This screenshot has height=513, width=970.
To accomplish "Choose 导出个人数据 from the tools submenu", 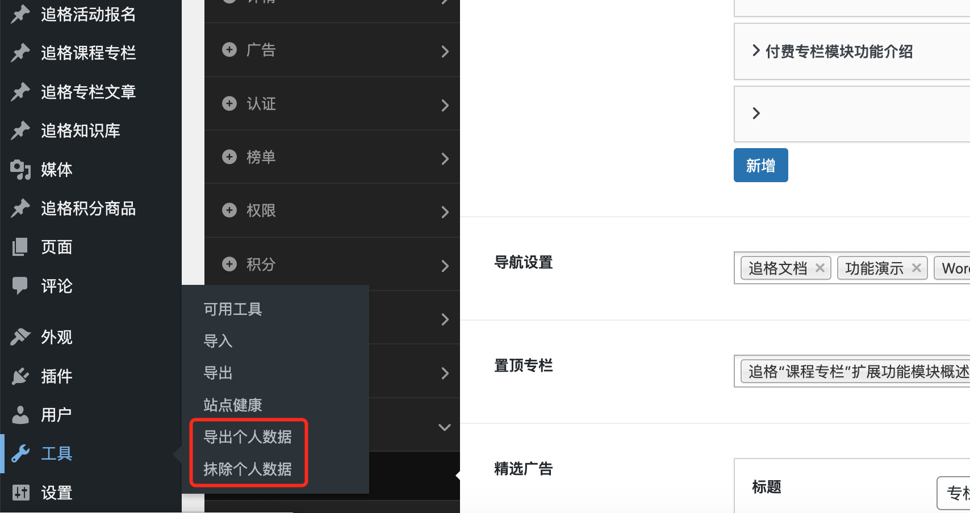I will 248,436.
